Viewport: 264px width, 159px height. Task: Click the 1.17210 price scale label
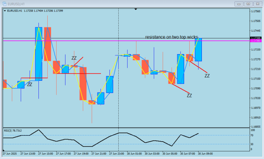pos(256,69)
